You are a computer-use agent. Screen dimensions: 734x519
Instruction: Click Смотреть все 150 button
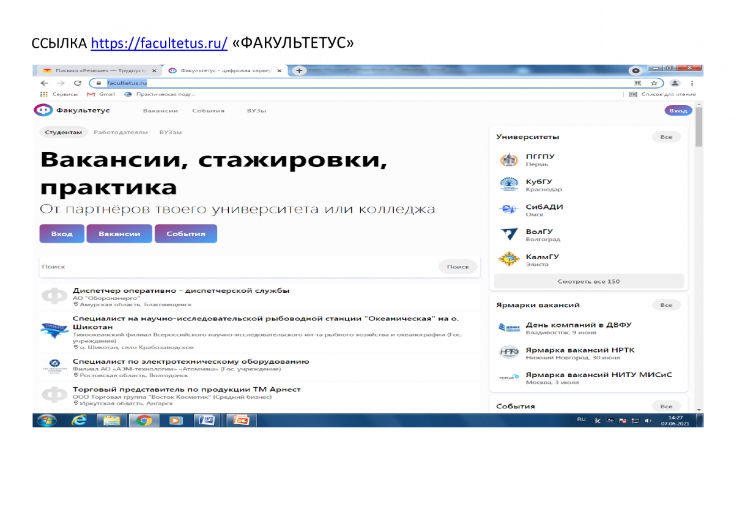(x=588, y=281)
